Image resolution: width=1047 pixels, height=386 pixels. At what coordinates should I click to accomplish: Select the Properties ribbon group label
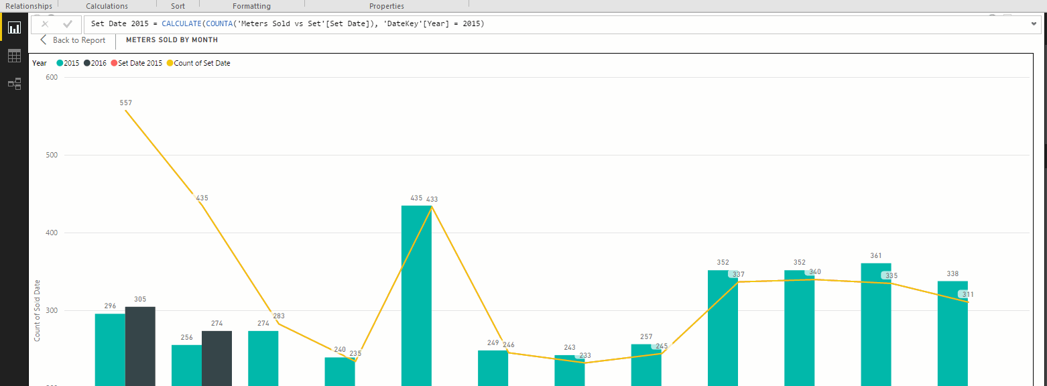pos(387,6)
